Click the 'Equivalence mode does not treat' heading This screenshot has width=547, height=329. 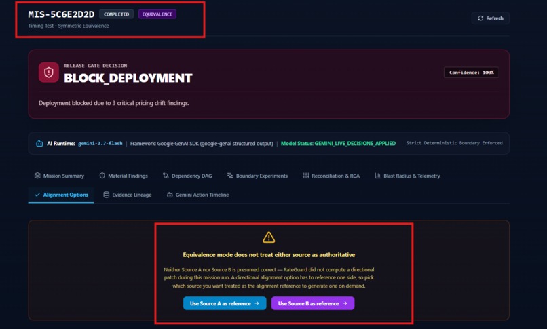coord(269,255)
